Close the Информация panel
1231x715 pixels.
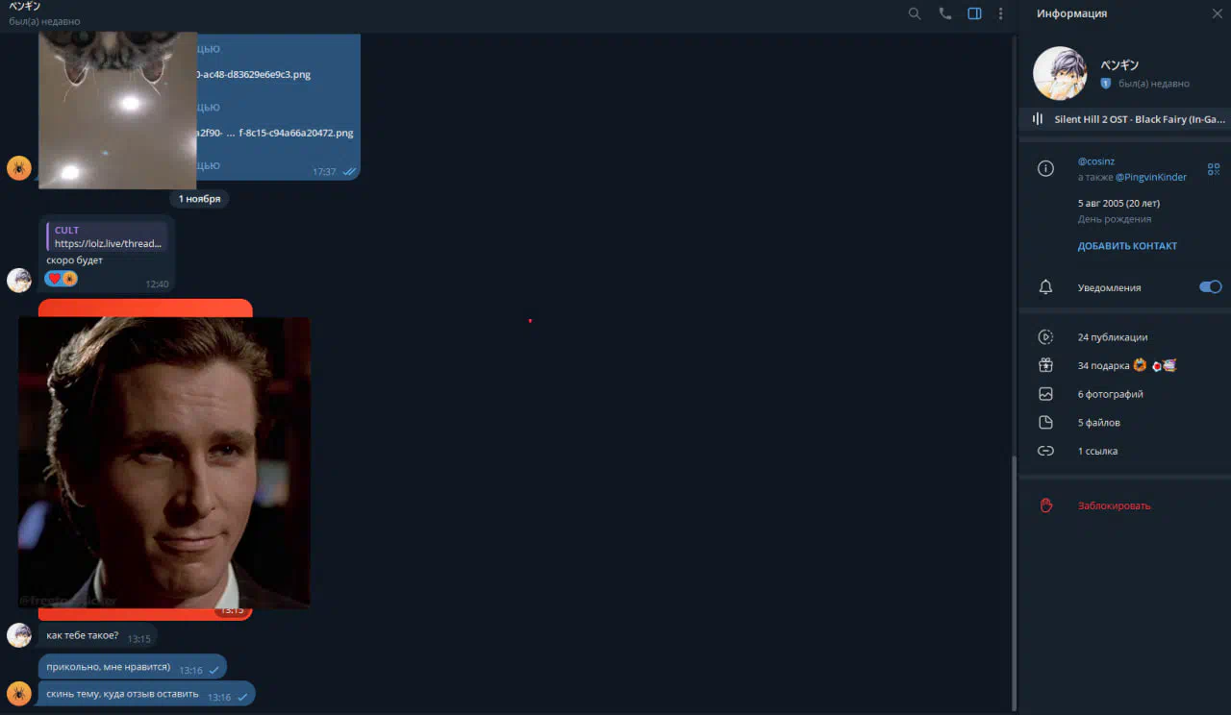tap(1216, 13)
